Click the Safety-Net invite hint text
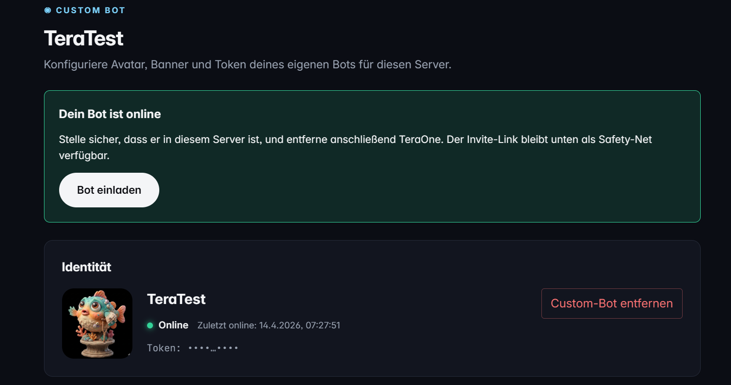 355,147
